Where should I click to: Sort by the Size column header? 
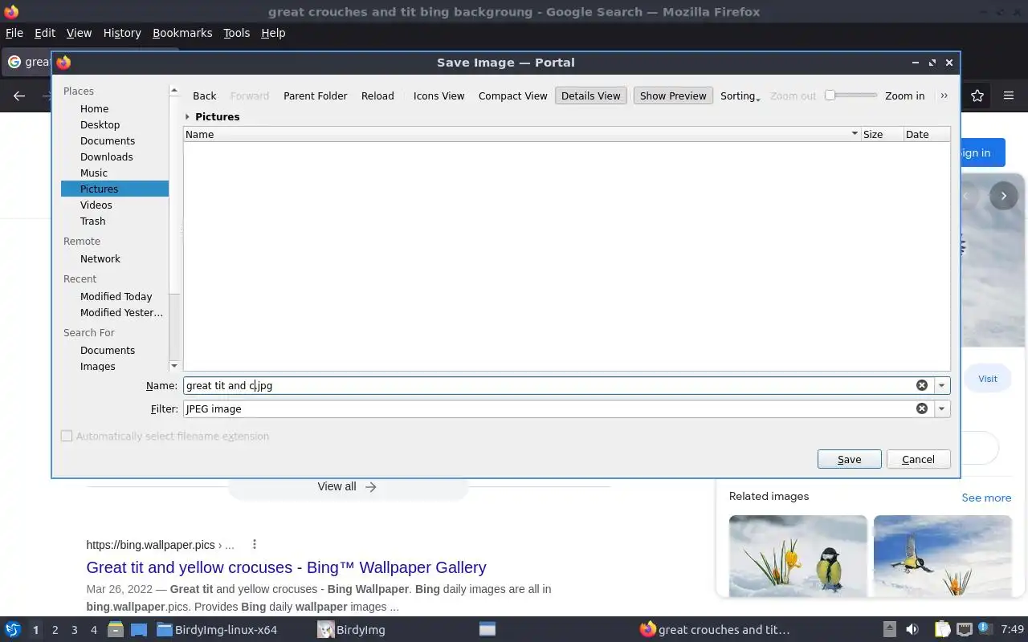[881, 135]
